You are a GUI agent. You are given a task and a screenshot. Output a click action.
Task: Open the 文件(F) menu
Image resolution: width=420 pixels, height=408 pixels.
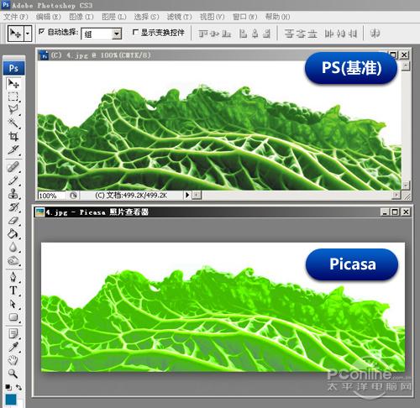tap(16, 17)
